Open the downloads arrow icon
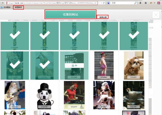The width and height of the screenshot is (162, 115). tap(140, 3)
